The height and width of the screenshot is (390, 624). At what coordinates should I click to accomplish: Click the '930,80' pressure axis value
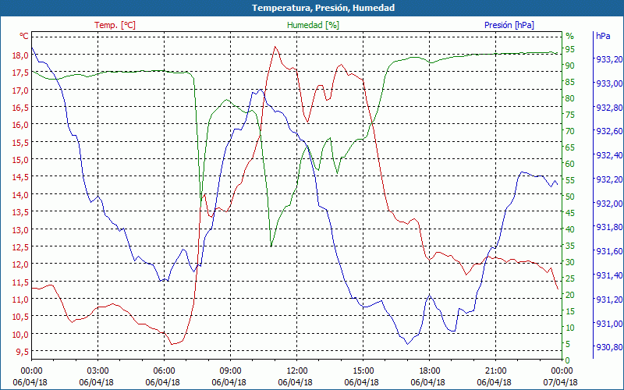pyautogui.click(x=609, y=347)
